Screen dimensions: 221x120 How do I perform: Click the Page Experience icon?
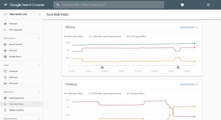(5, 98)
